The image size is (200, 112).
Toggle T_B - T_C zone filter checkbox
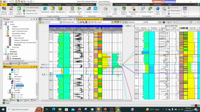pyautogui.click(x=15, y=97)
